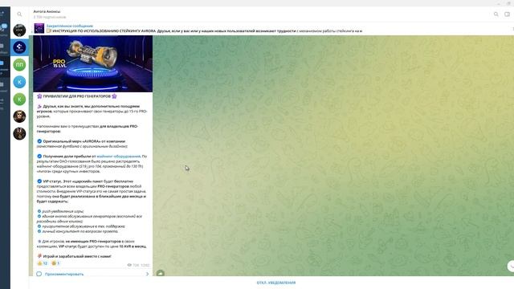The width and height of the screenshot is (514, 289).
Task: Open search in the Avrora channel
Action: [x=496, y=14]
